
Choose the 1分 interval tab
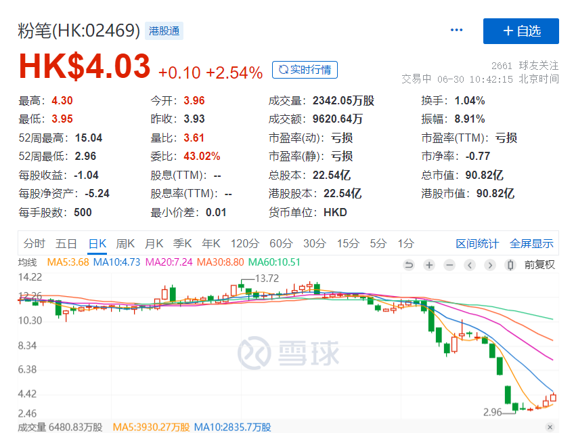point(405,243)
